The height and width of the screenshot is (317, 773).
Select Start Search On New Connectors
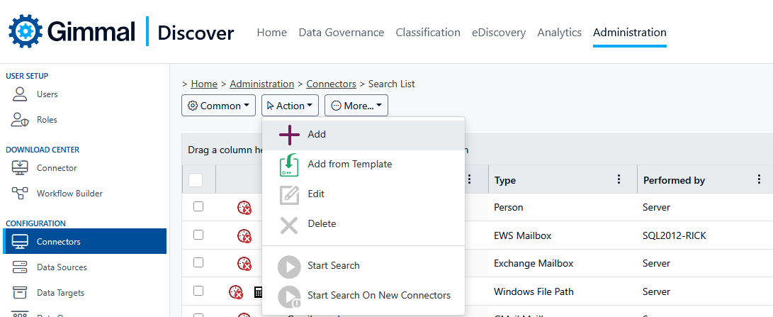(x=378, y=295)
